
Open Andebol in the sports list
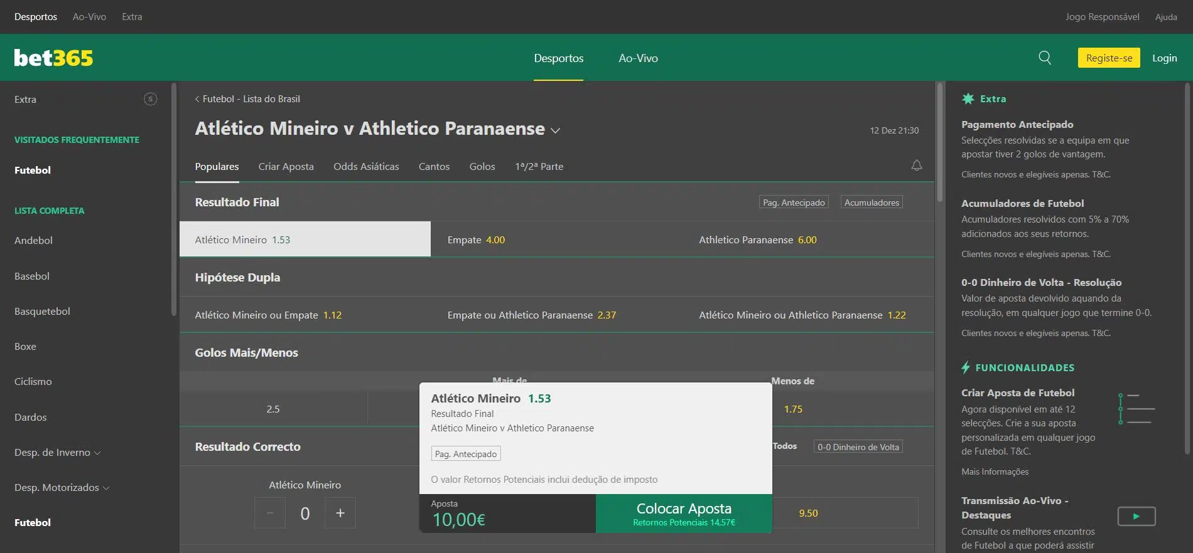point(33,240)
